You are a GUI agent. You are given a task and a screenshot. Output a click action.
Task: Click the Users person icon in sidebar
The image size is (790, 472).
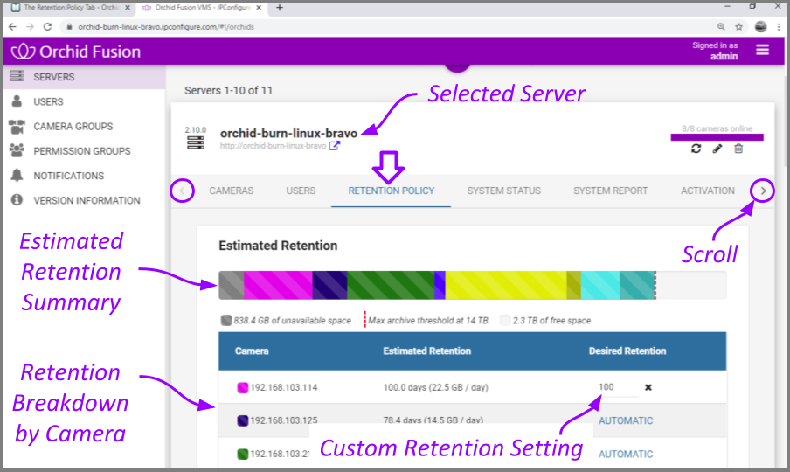tap(17, 101)
